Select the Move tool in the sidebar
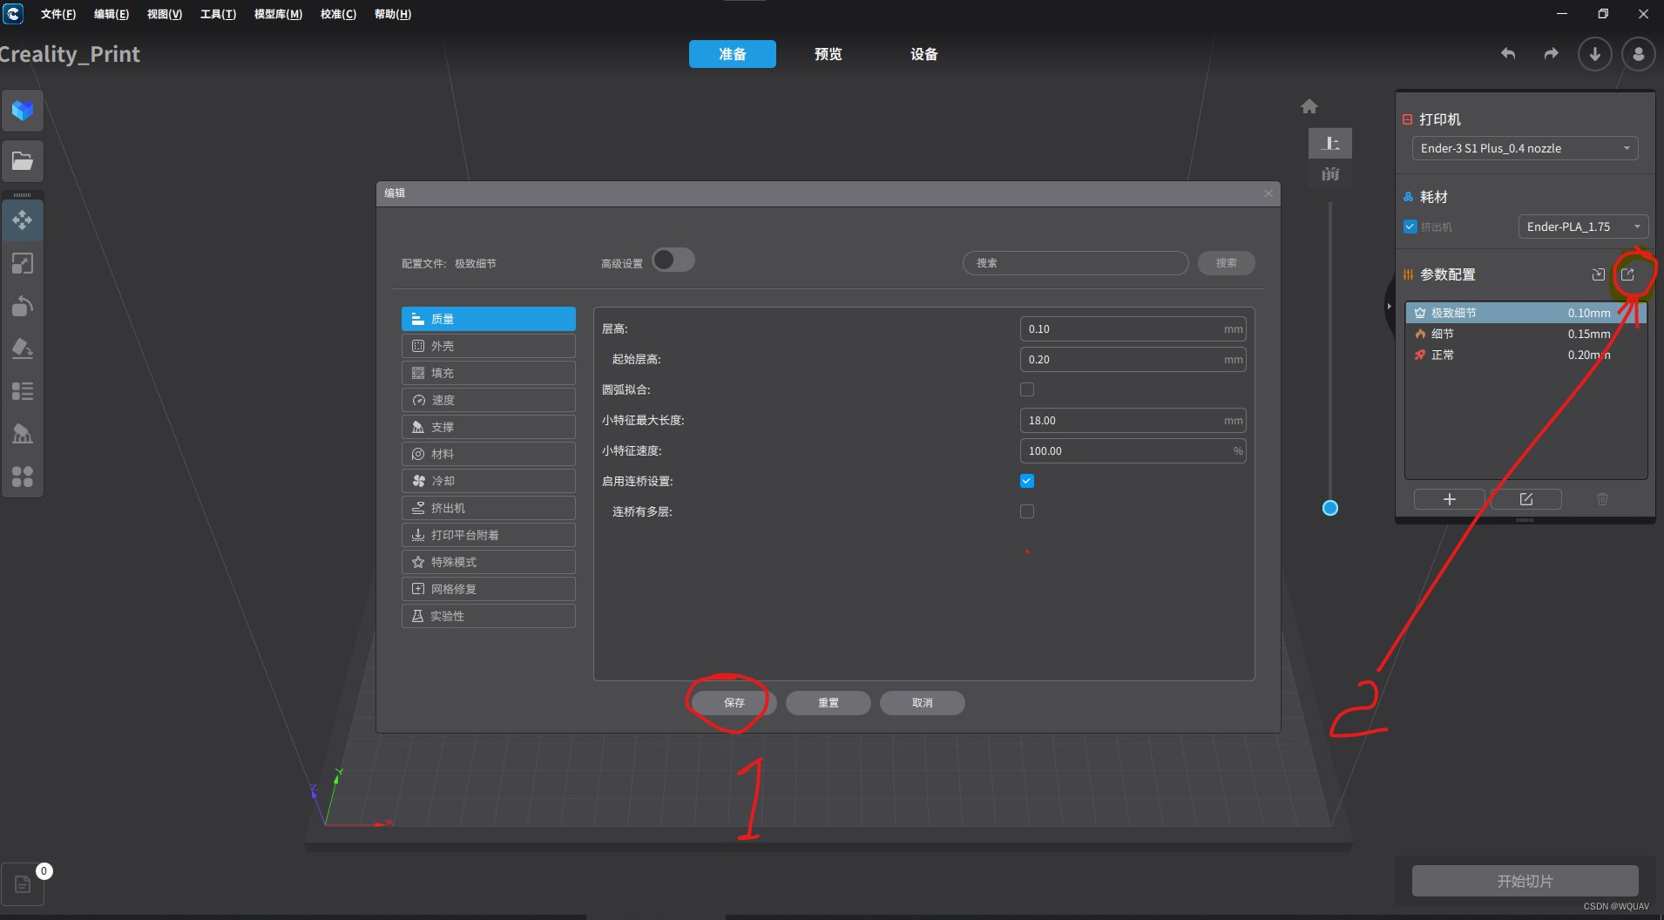The height and width of the screenshot is (920, 1664). click(23, 220)
